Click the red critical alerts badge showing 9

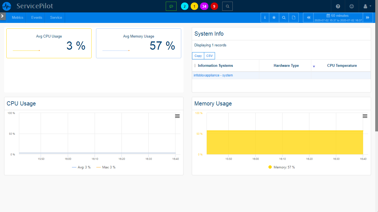point(214,6)
